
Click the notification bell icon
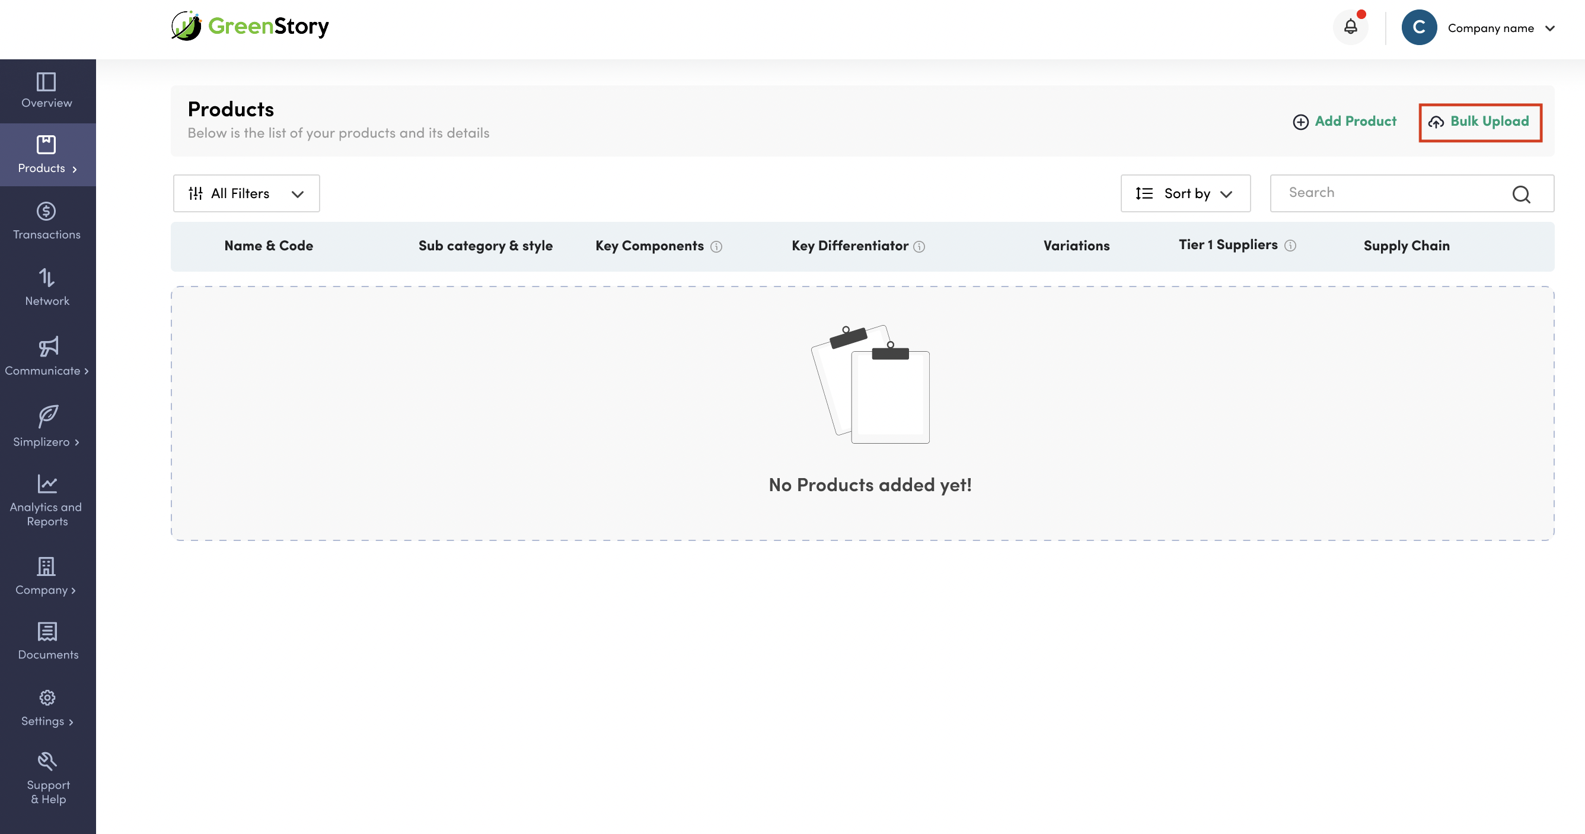pos(1350,27)
